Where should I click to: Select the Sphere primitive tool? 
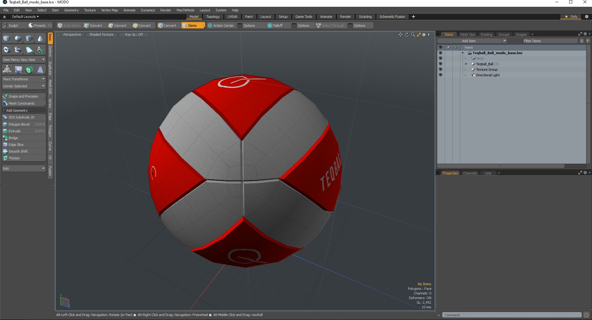18,38
